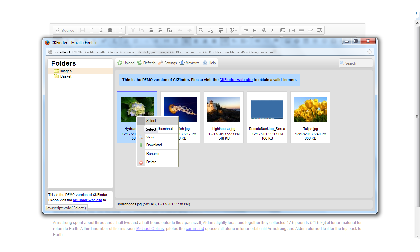420x252 pixels.
Task: Open spell check ABC dropdown
Action: pyautogui.click(x=233, y=30)
